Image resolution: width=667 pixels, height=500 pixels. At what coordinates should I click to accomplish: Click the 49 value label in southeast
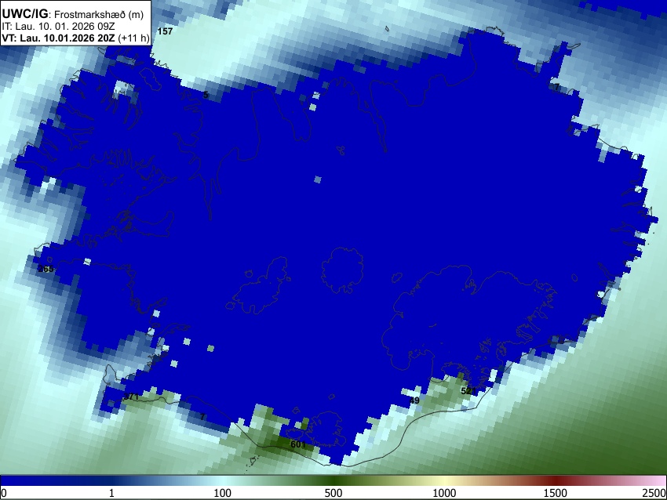[414, 400]
